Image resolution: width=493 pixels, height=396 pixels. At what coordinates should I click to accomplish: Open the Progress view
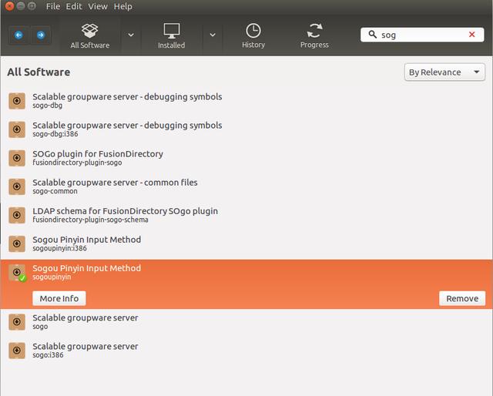point(314,36)
